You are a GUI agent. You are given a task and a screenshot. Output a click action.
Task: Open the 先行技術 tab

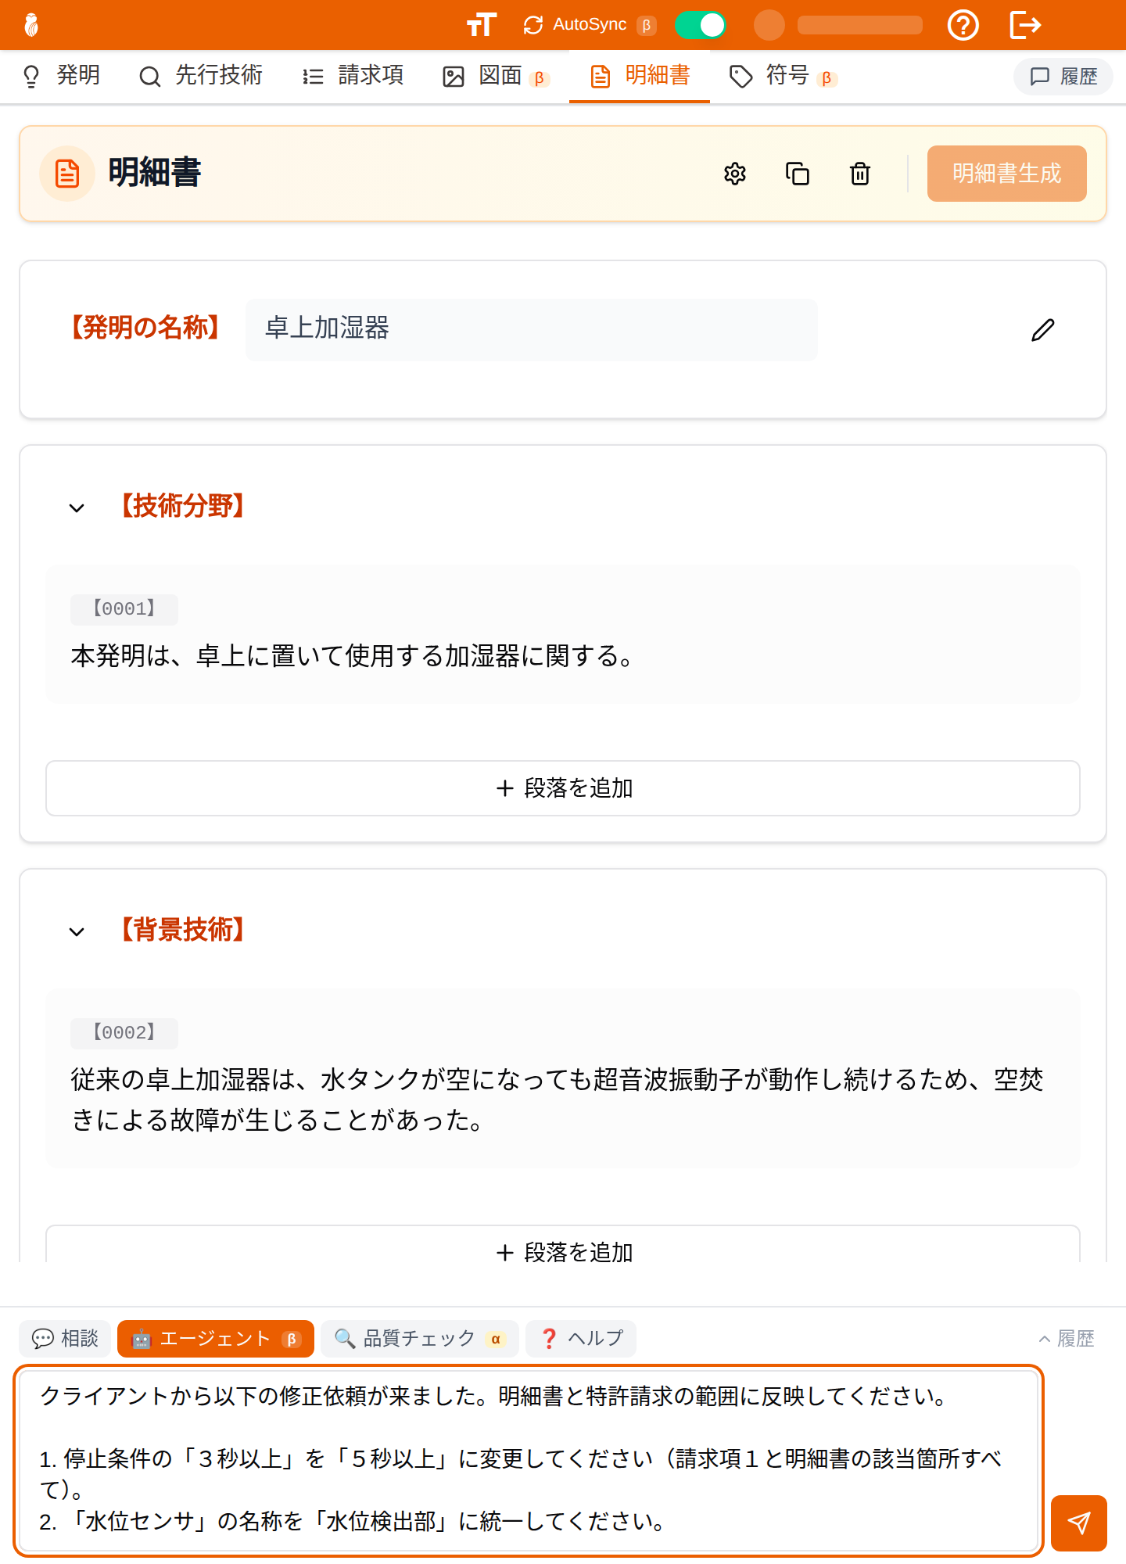(201, 76)
